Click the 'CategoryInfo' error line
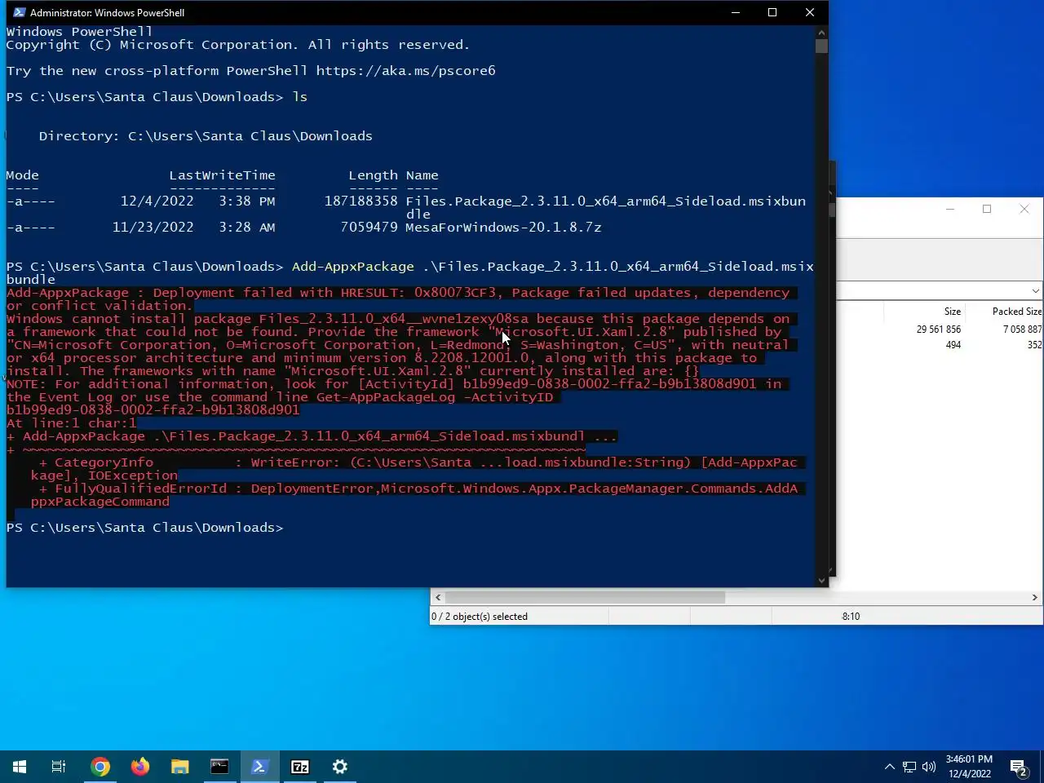The height and width of the screenshot is (783, 1044). coord(418,469)
